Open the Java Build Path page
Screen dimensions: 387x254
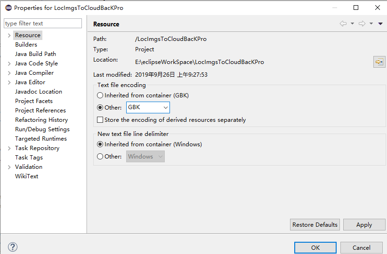[35, 54]
